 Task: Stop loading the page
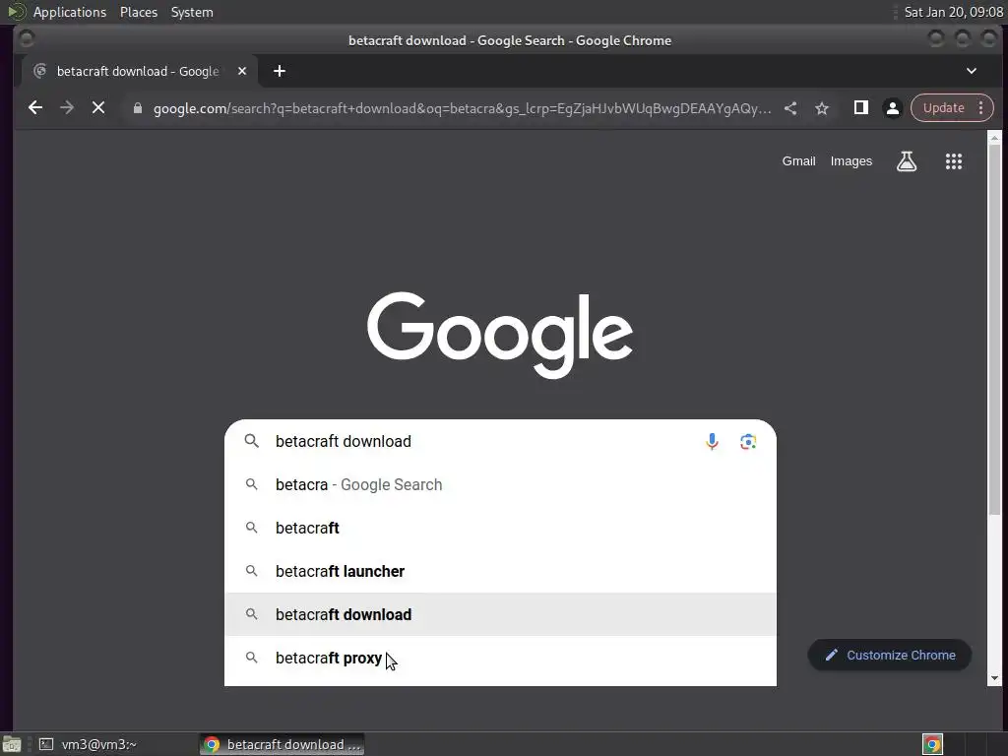coord(98,108)
